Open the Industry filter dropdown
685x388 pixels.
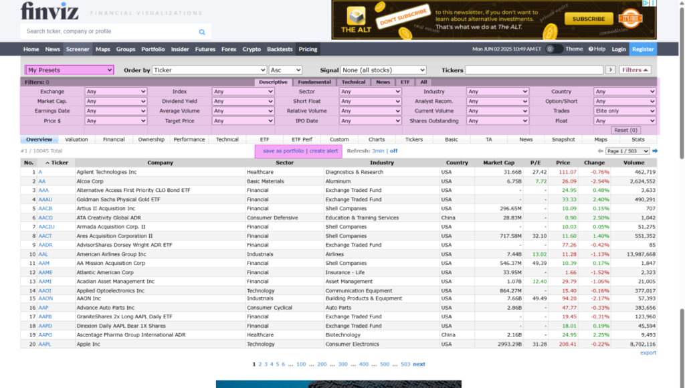point(498,92)
